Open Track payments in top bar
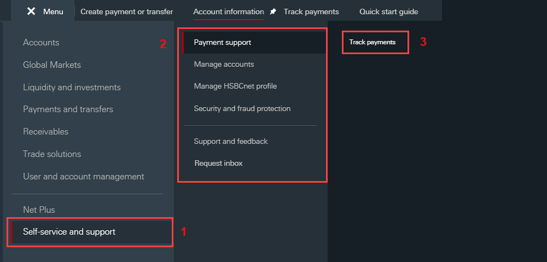Viewport: 547px width, 262px height. pos(311,11)
